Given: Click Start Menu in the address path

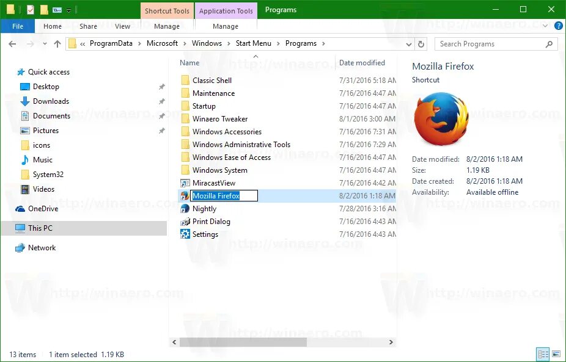Looking at the screenshot, I should pyautogui.click(x=254, y=43).
